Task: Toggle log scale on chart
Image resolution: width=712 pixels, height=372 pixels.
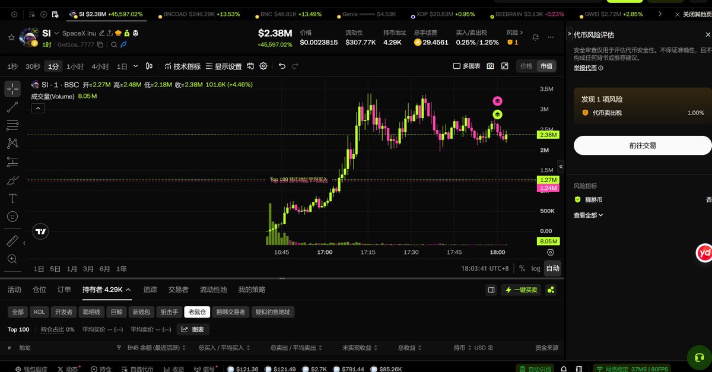Action: [x=536, y=268]
